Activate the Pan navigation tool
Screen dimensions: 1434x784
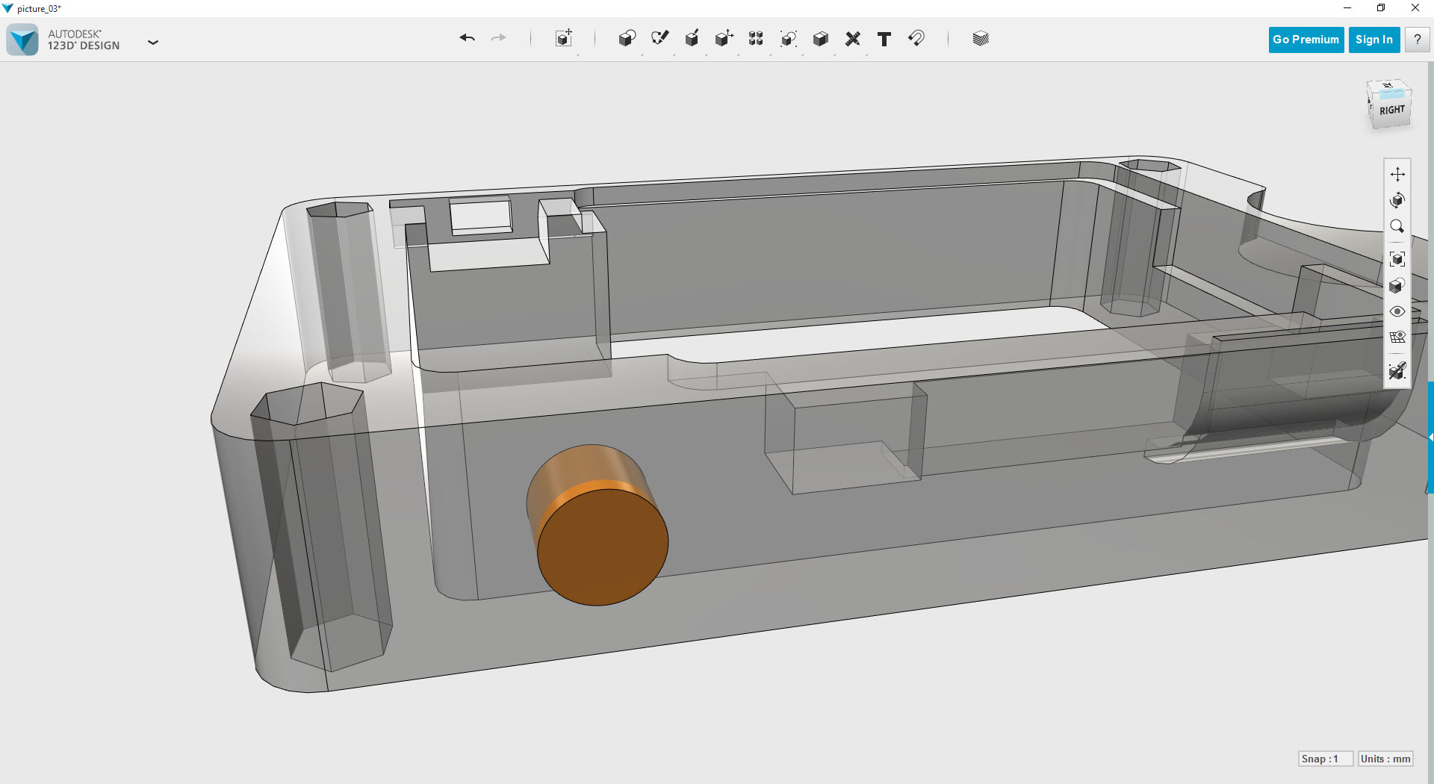click(x=1397, y=175)
